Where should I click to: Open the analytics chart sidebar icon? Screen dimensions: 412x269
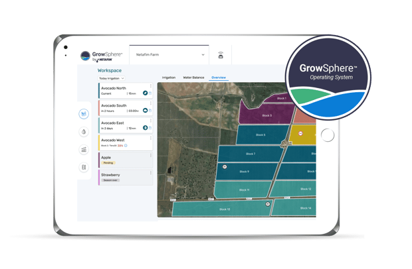[x=84, y=150]
